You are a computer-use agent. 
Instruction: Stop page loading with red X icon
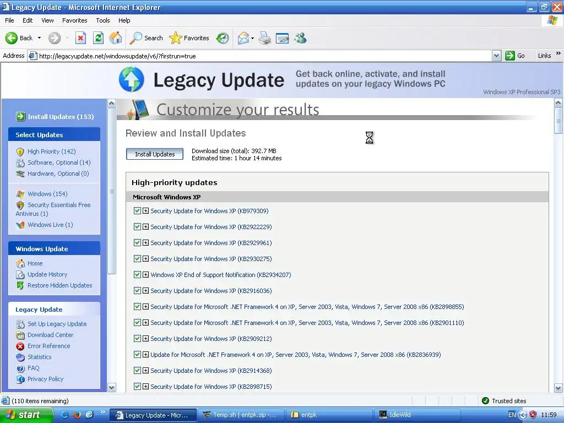(80, 38)
